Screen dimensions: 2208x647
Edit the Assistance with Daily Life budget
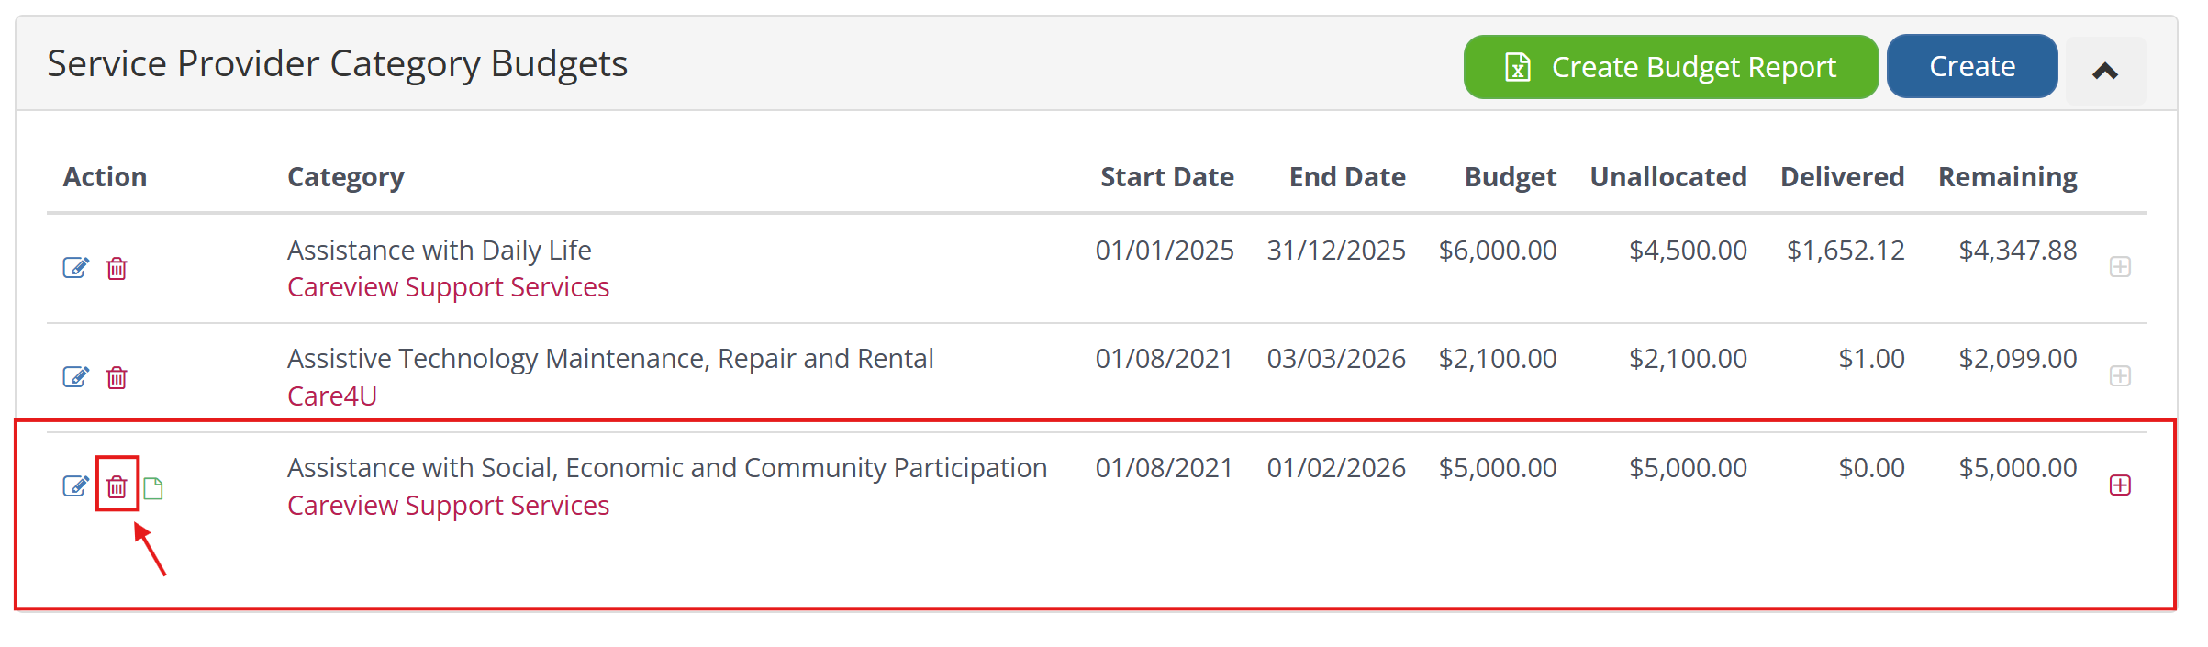click(75, 268)
